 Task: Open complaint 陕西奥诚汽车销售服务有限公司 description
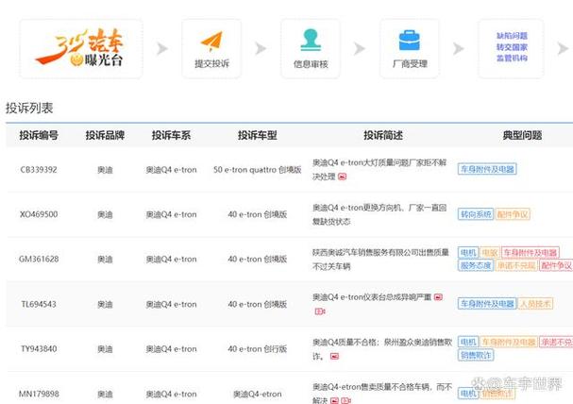pos(380,260)
